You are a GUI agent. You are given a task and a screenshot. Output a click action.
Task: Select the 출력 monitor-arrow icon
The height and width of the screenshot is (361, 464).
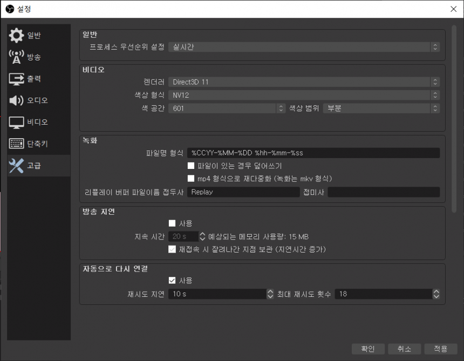click(17, 79)
